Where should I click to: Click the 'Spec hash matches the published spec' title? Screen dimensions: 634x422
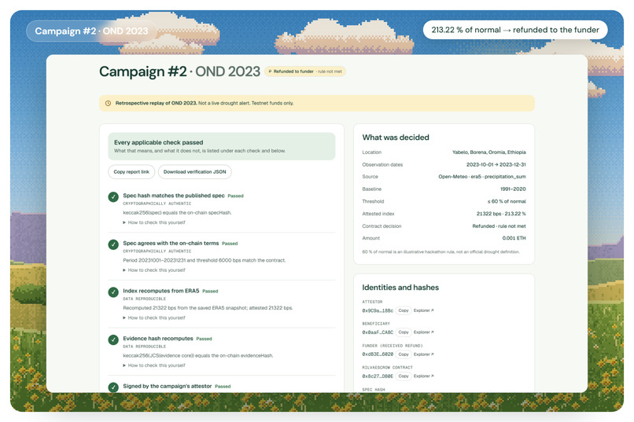(x=174, y=196)
